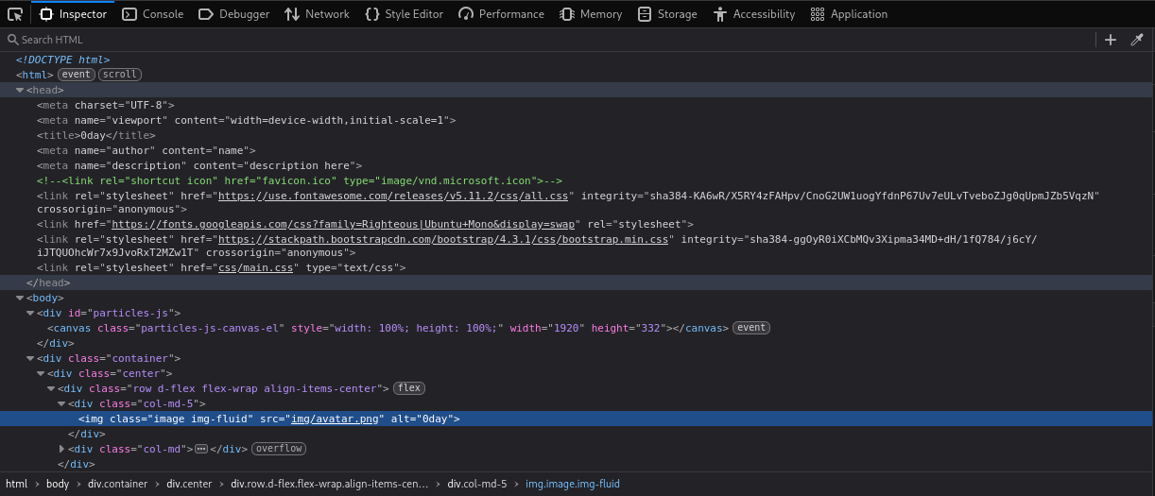Click the add new node plus icon
Image resolution: width=1155 pixels, height=496 pixels.
click(1111, 40)
